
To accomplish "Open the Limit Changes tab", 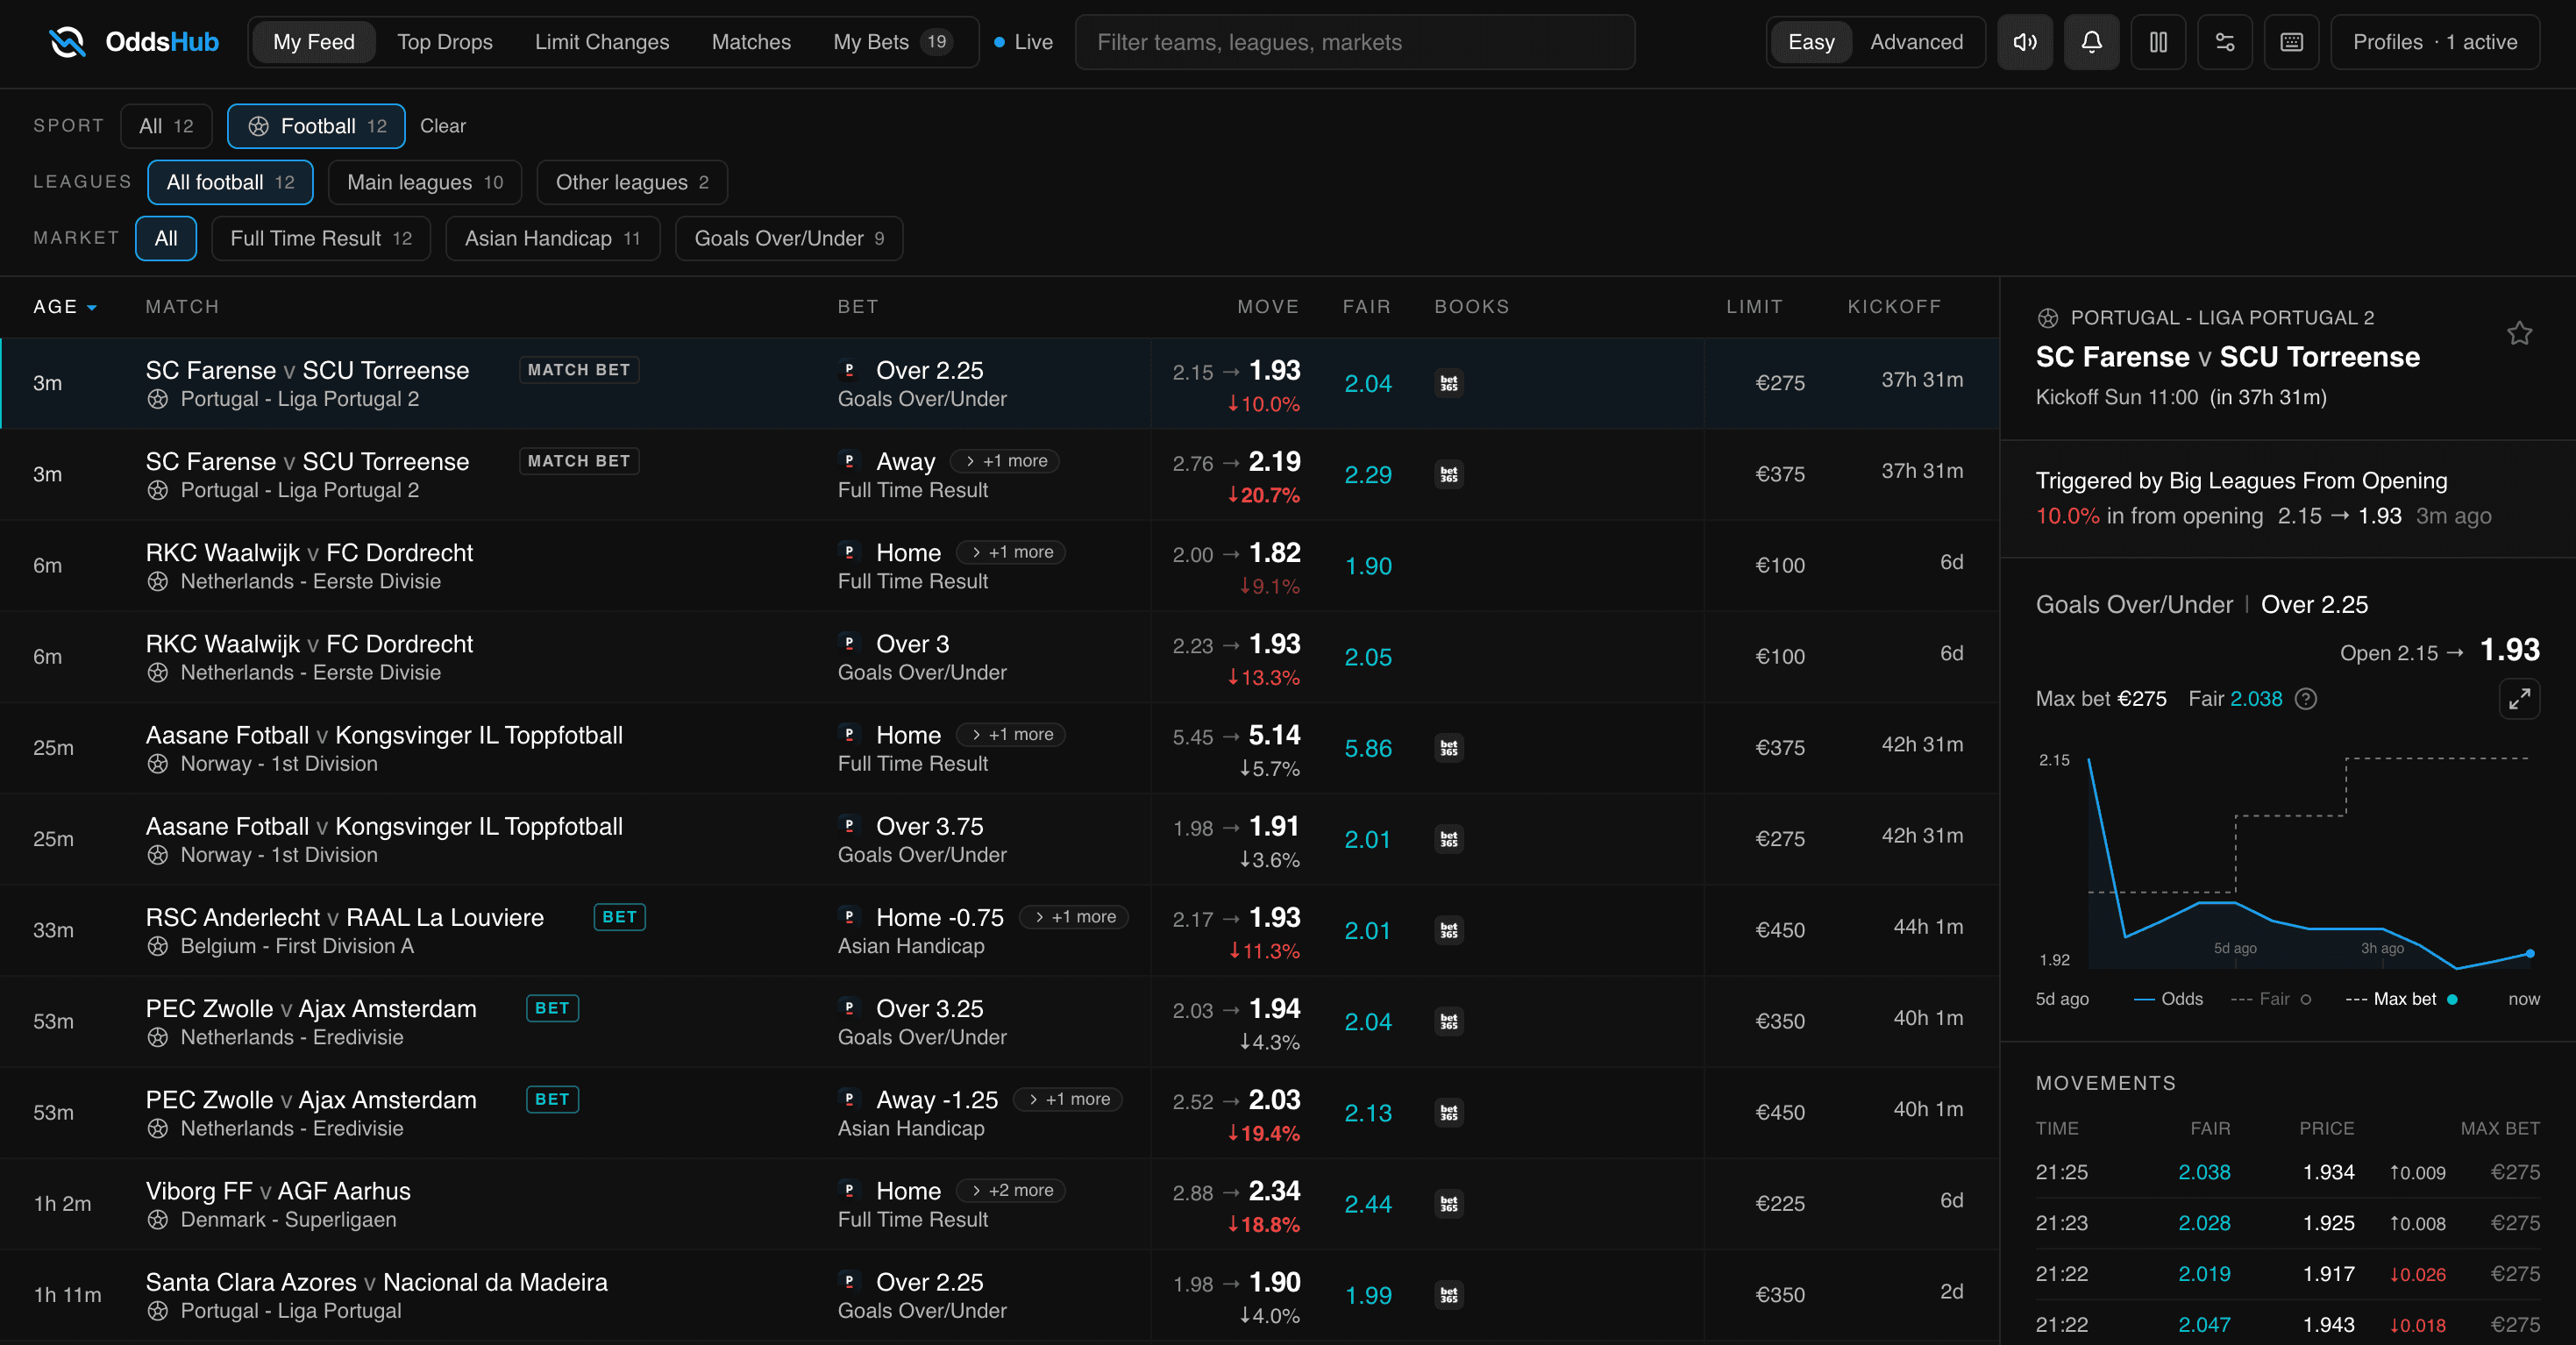I will 602,42.
